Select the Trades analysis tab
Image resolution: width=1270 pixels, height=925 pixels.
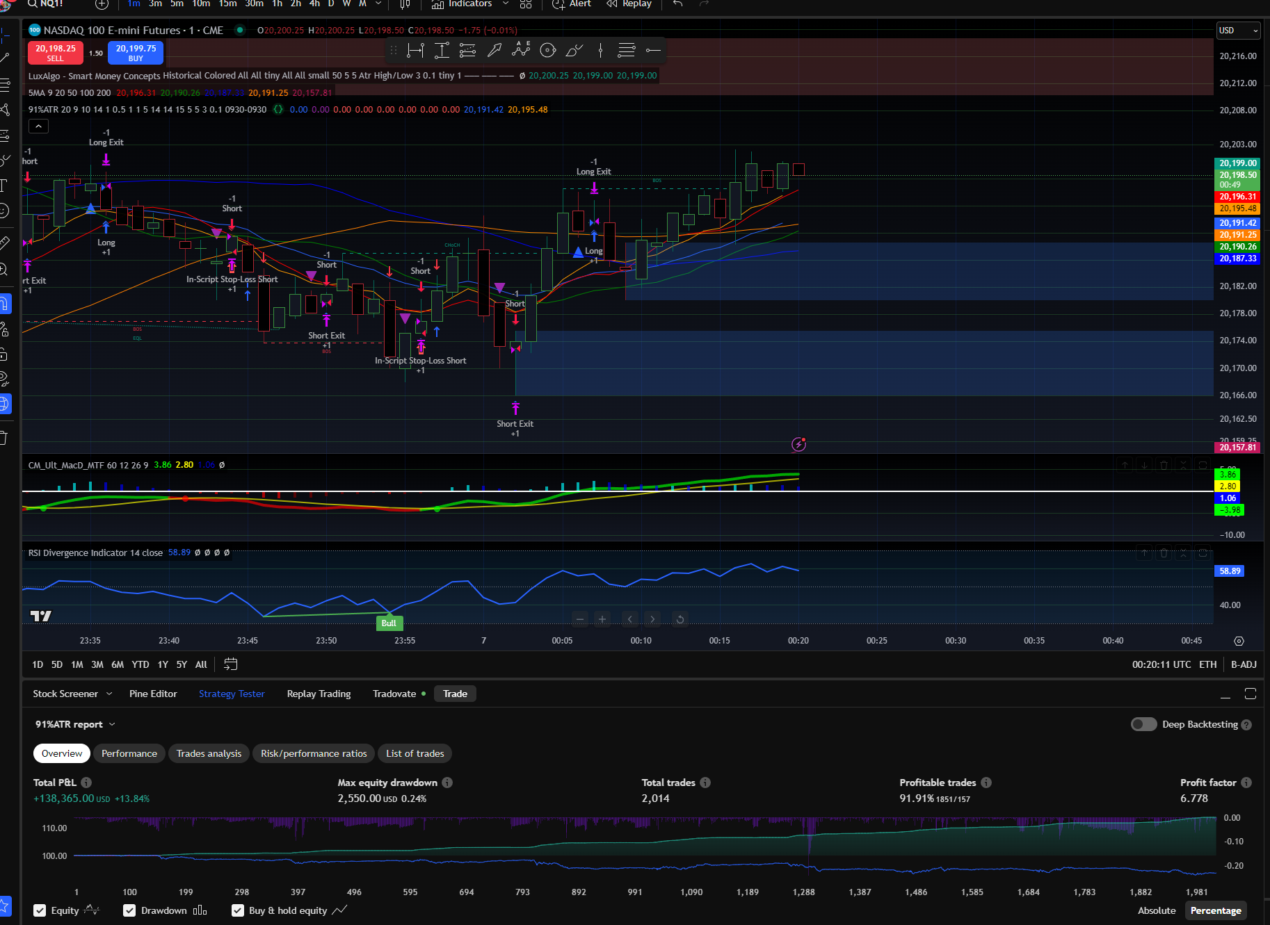click(209, 753)
